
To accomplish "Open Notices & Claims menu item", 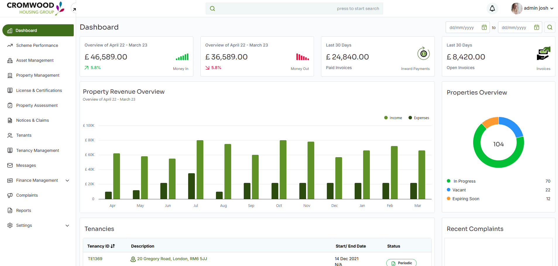I will 32,120.
